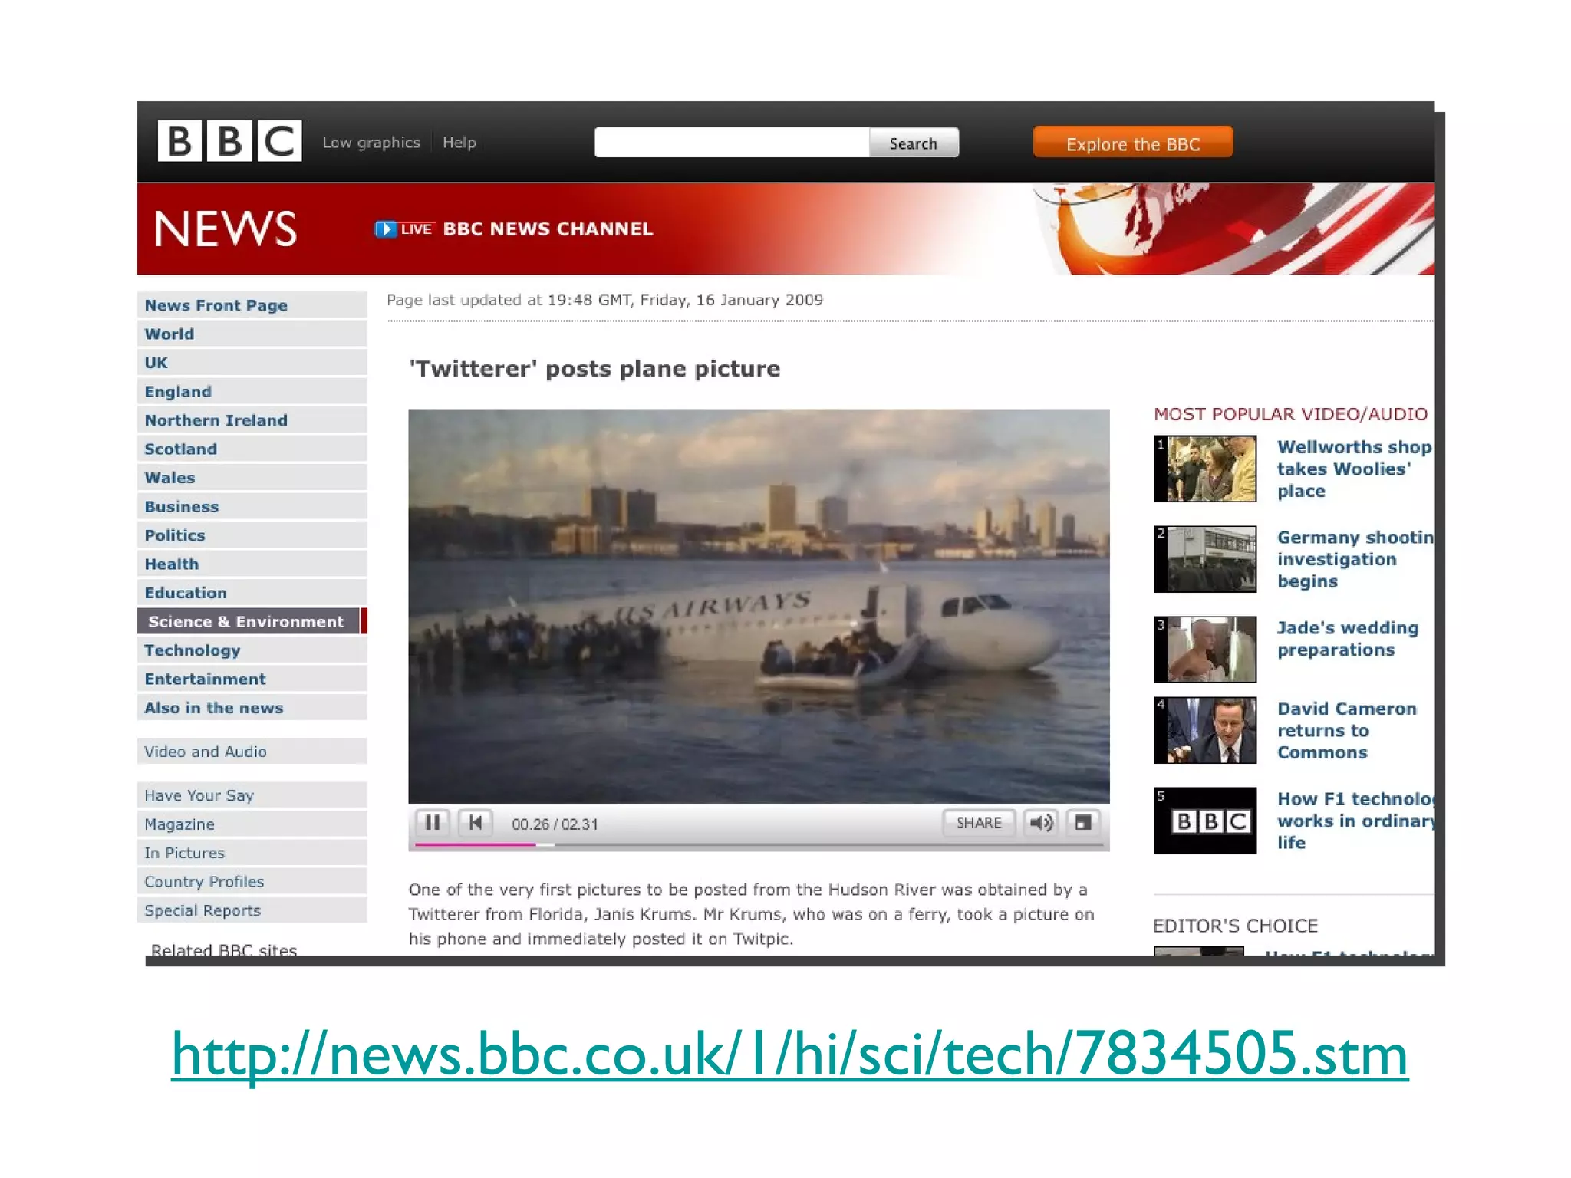
Task: Toggle the fullscreen video icon
Action: (1083, 823)
